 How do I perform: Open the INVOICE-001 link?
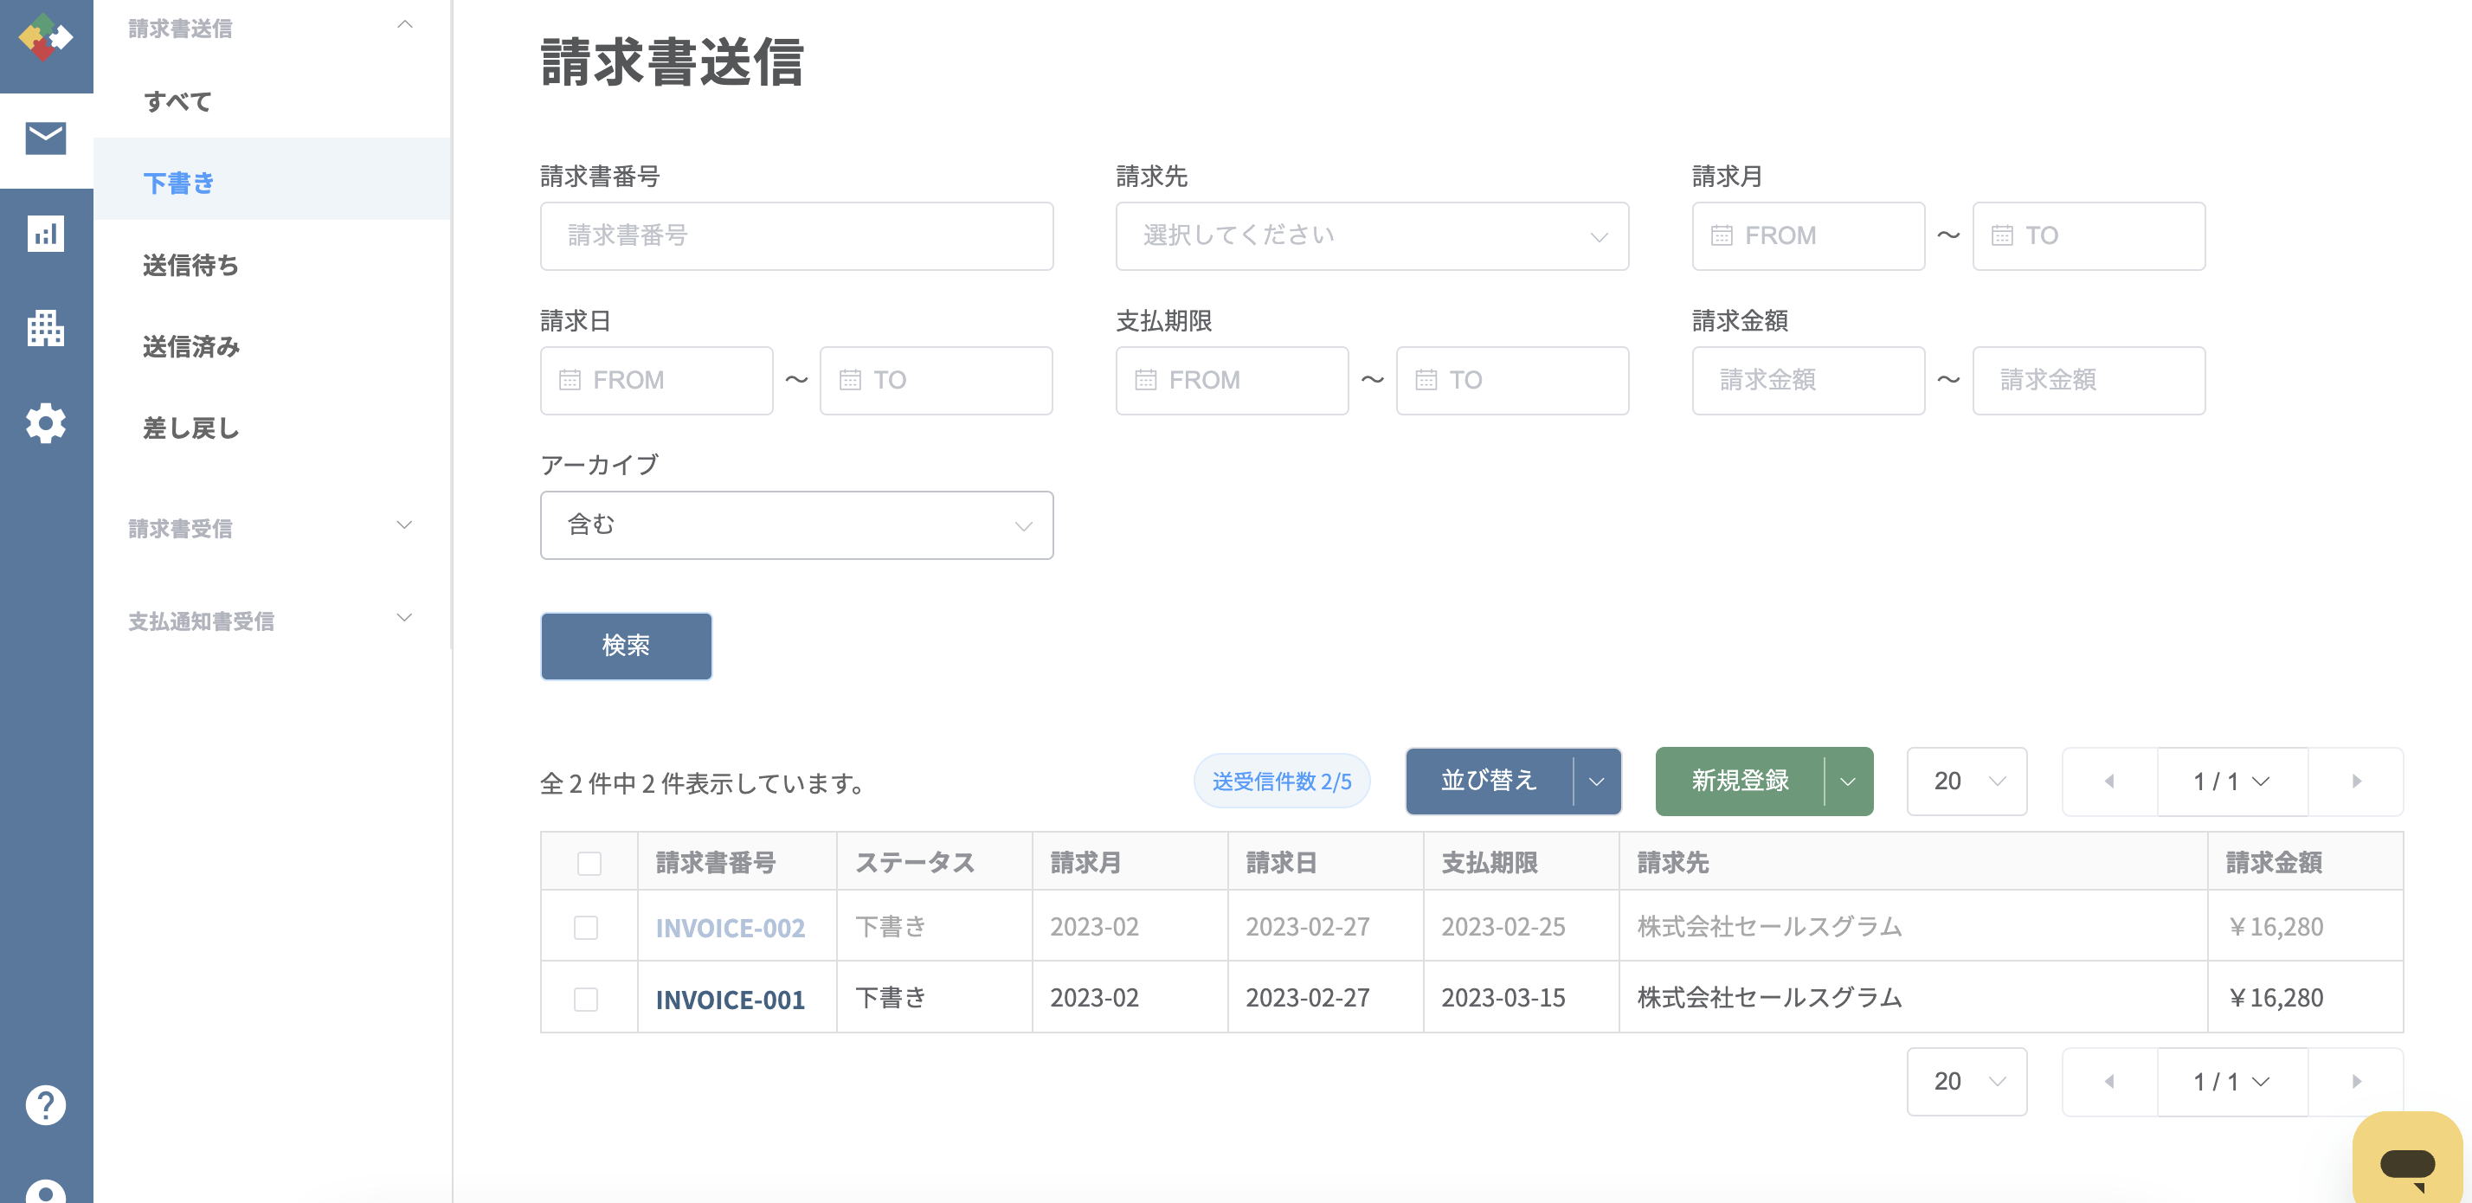click(730, 1000)
